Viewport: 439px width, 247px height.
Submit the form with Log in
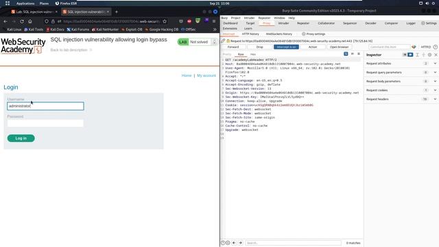click(x=21, y=138)
